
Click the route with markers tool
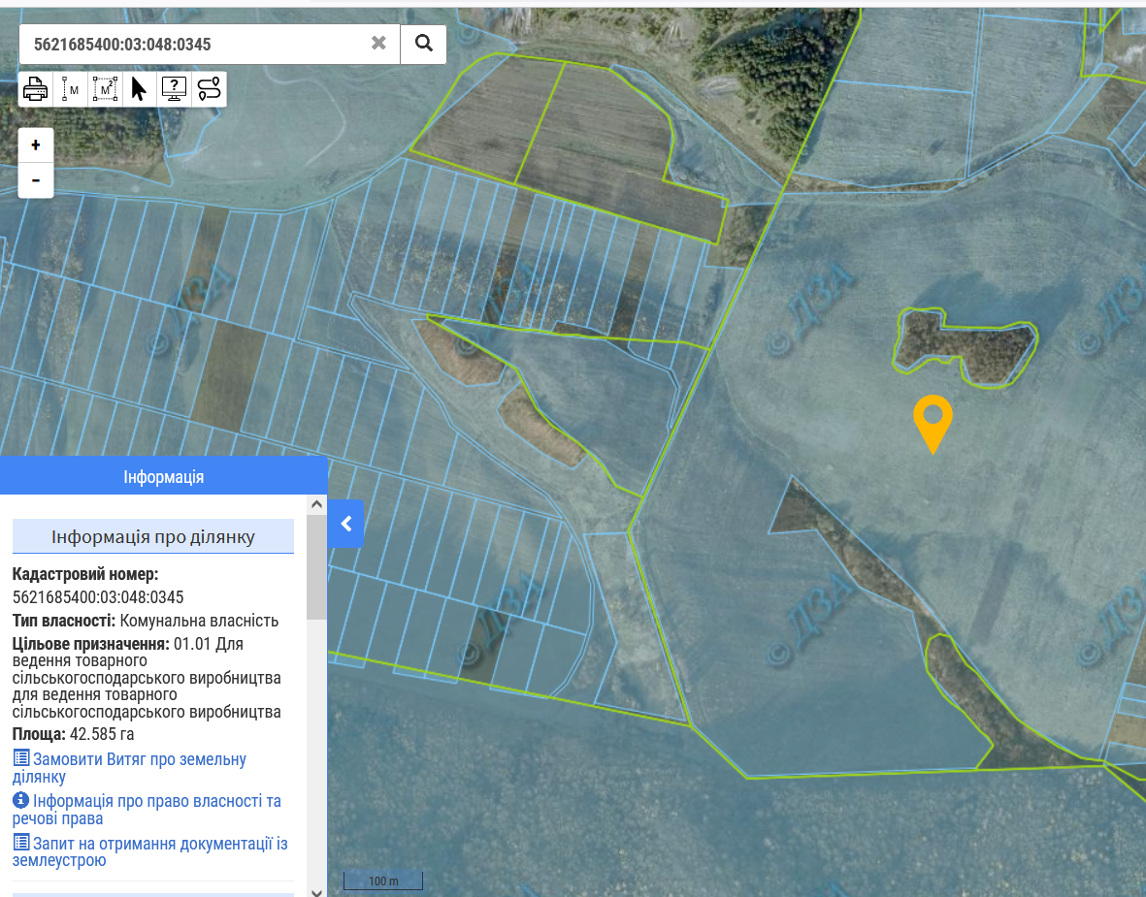[x=209, y=89]
